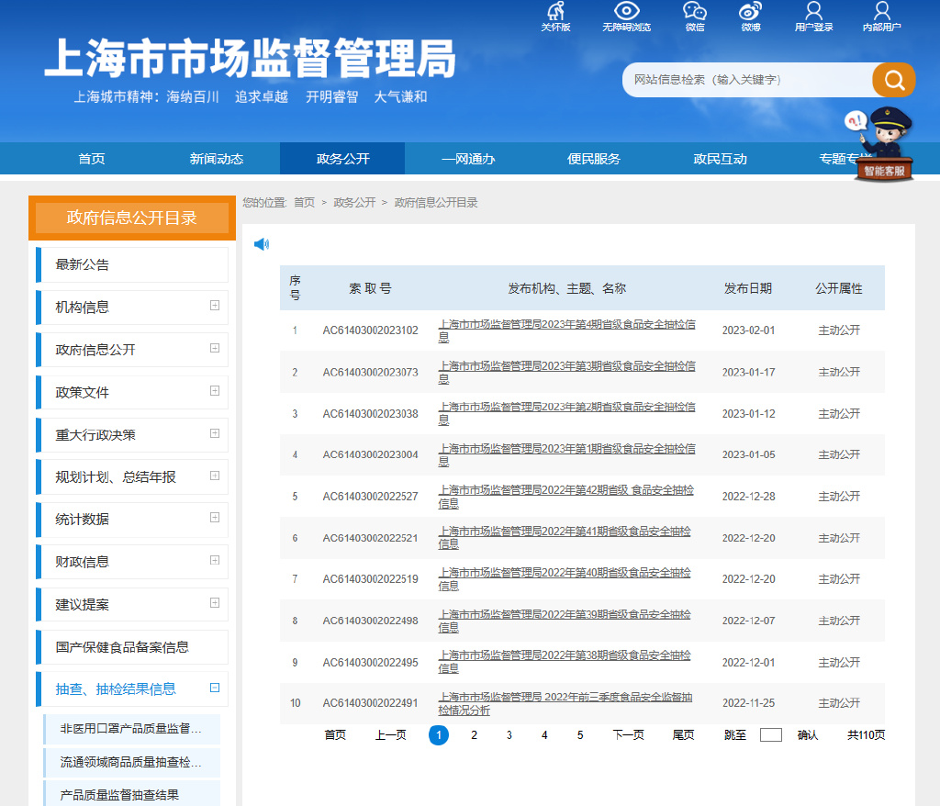Image resolution: width=940 pixels, height=806 pixels.
Task: Open the 内部用户 internal user icon
Action: click(x=881, y=12)
